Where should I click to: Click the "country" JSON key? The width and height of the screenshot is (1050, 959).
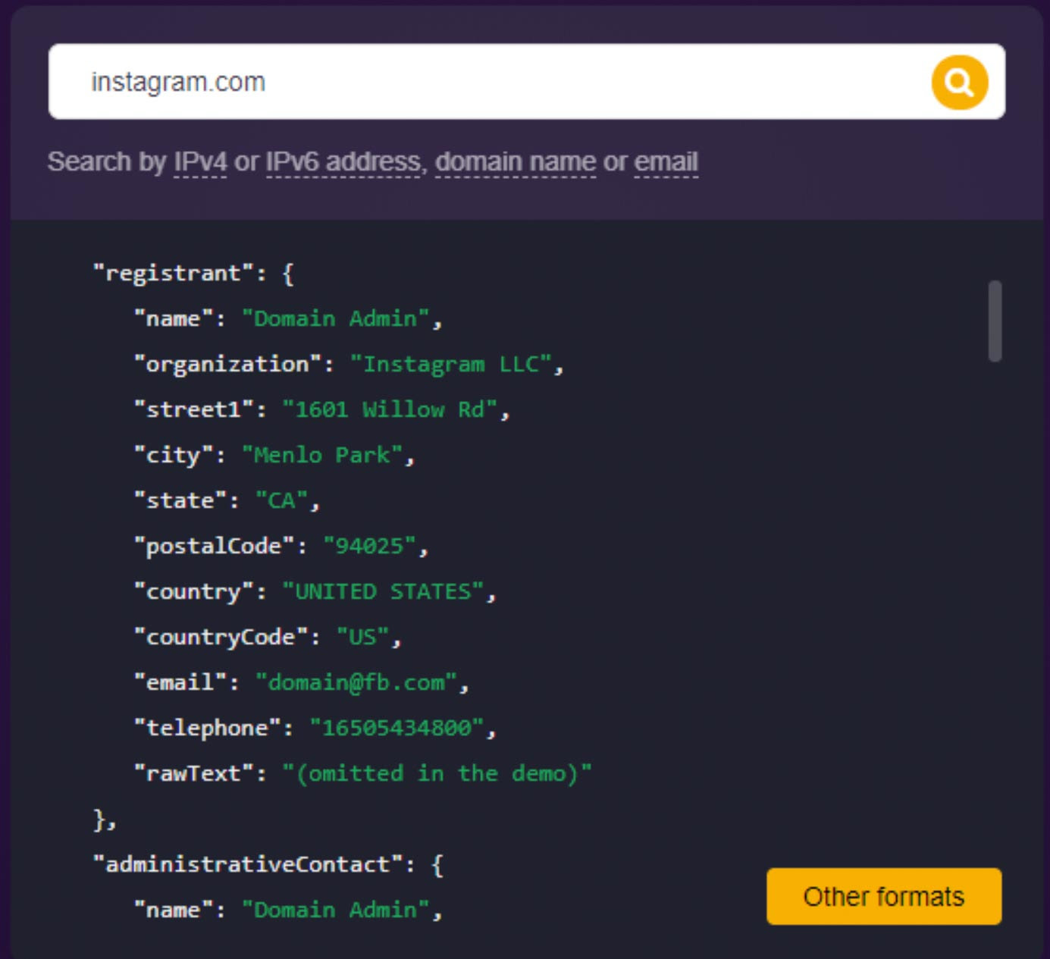pyautogui.click(x=193, y=591)
